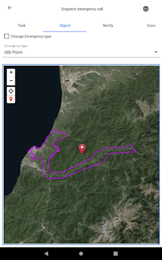This screenshot has height=260, width=162.
Task: Center map using the crosshair locate icon
Action: [11, 91]
